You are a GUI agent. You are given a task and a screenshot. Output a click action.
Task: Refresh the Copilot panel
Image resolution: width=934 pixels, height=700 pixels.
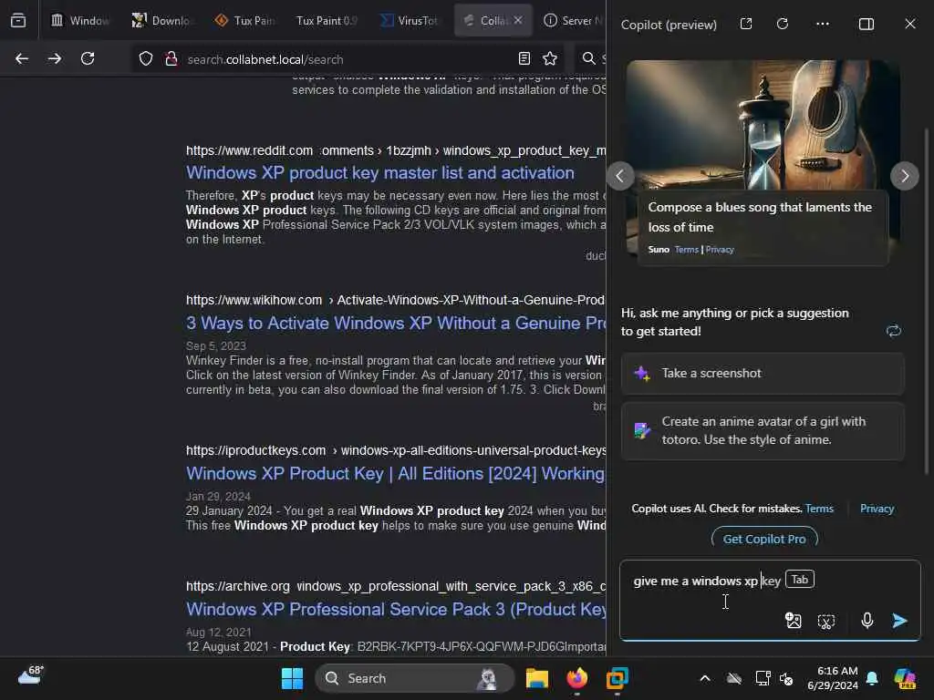pos(783,24)
